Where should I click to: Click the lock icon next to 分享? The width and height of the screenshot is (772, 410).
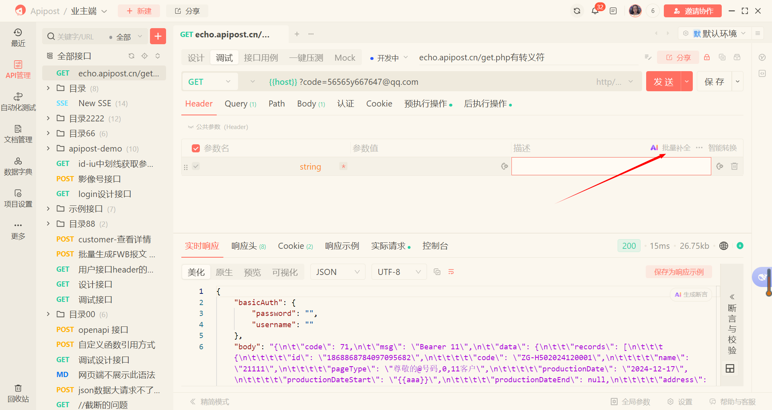tap(707, 57)
